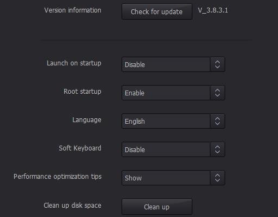278x217 pixels.
Task: Click the up-down arrow icon beside Root startup
Action: 217,93
